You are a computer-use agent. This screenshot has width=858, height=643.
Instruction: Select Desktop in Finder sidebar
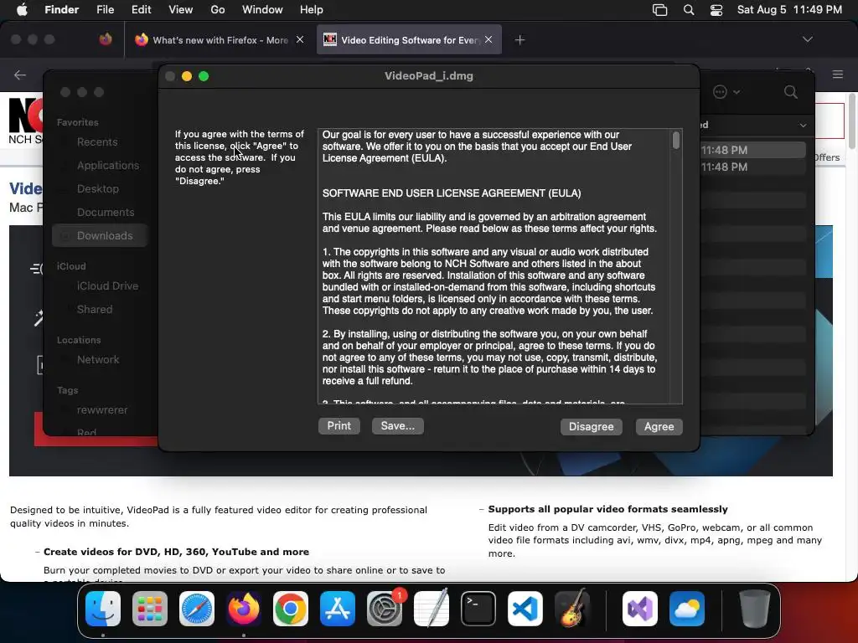[x=98, y=188]
